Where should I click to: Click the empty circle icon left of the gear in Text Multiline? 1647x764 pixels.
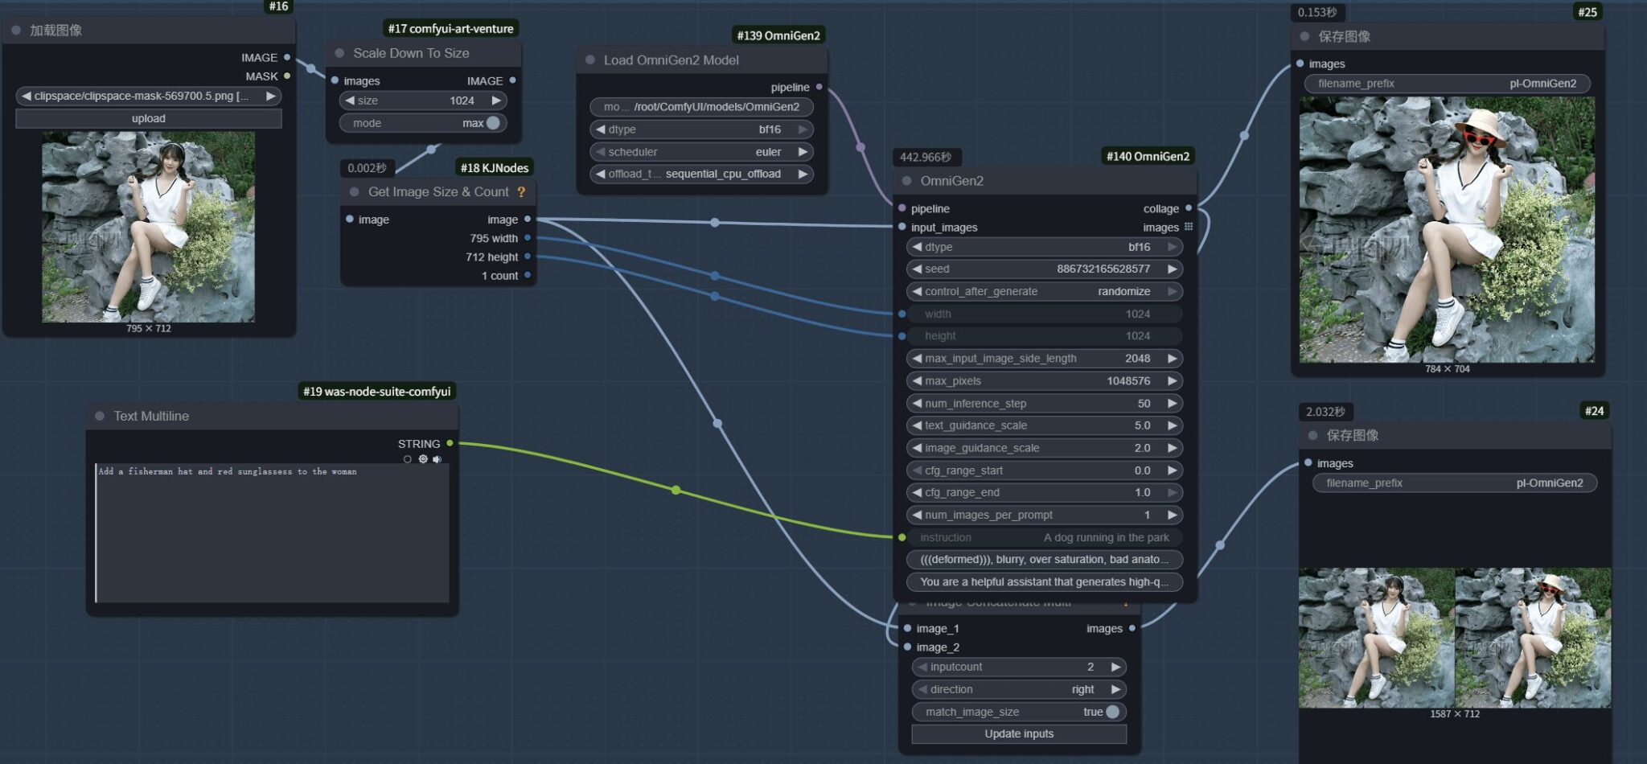point(408,459)
